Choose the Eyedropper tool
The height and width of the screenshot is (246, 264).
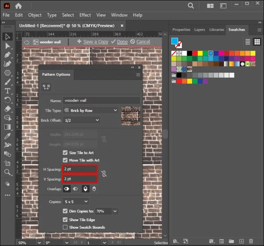[x=8, y=136]
